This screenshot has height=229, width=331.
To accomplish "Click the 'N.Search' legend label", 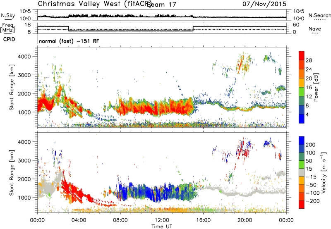I will [319, 15].
